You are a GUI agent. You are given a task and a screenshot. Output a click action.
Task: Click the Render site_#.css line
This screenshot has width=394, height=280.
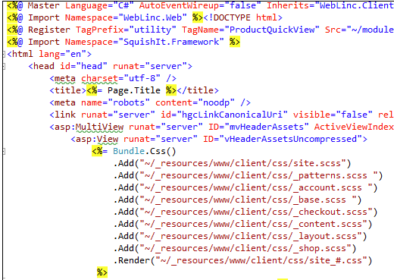[x=243, y=260]
